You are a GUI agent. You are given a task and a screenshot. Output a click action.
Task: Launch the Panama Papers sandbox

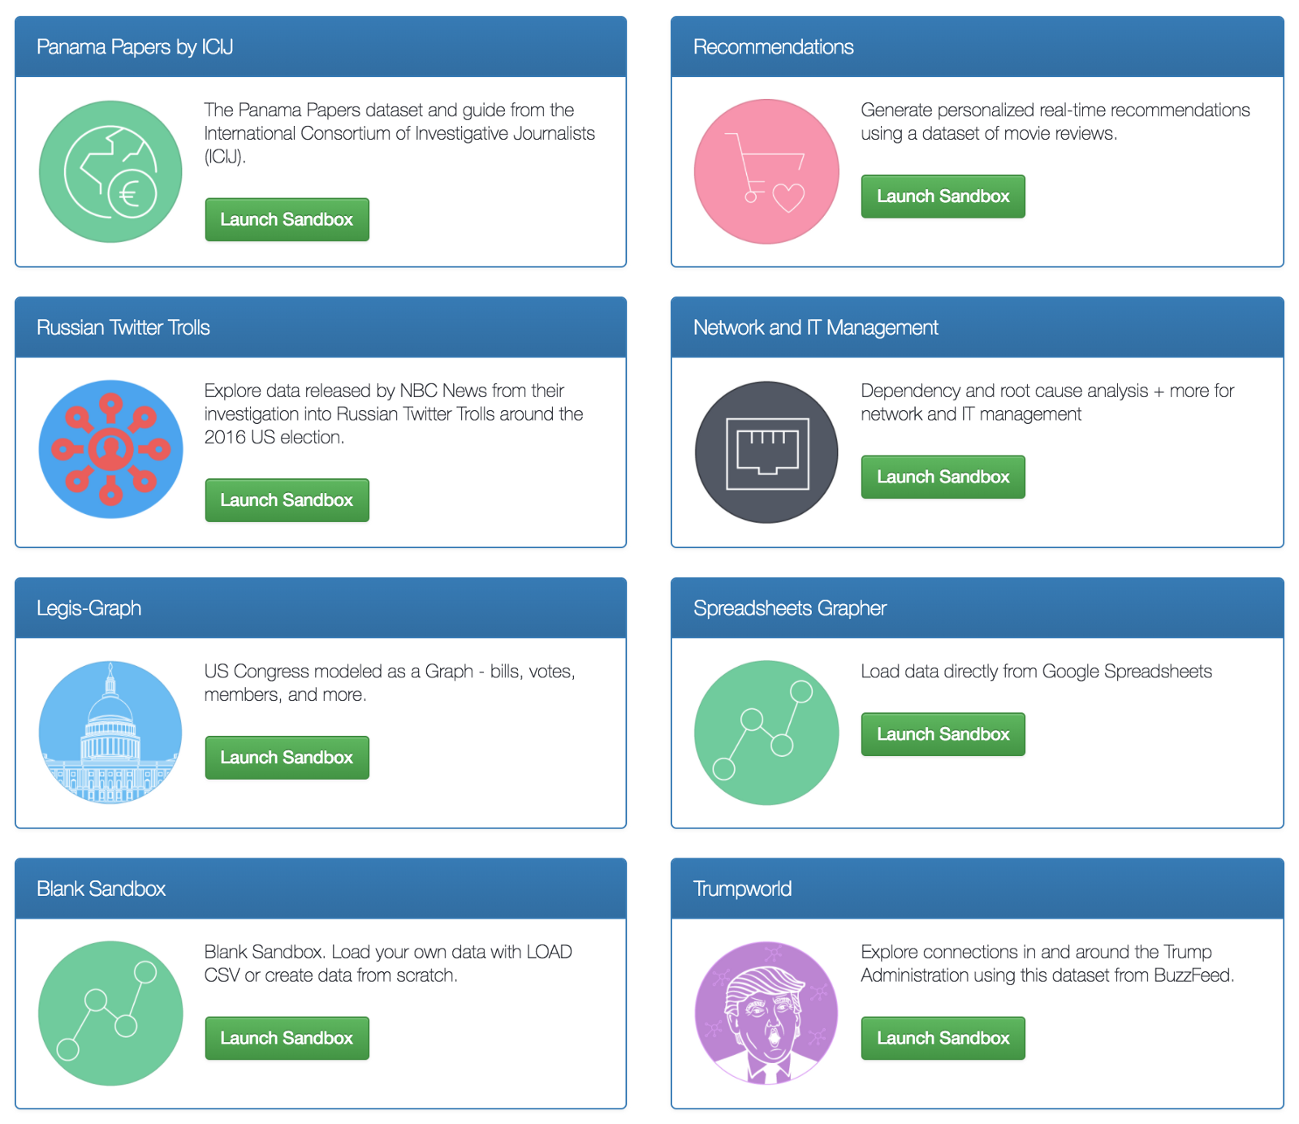point(287,219)
